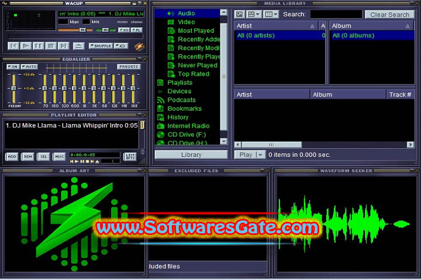Open the ADD menu in playlist editor
The height and width of the screenshot is (280, 421).
12,156
